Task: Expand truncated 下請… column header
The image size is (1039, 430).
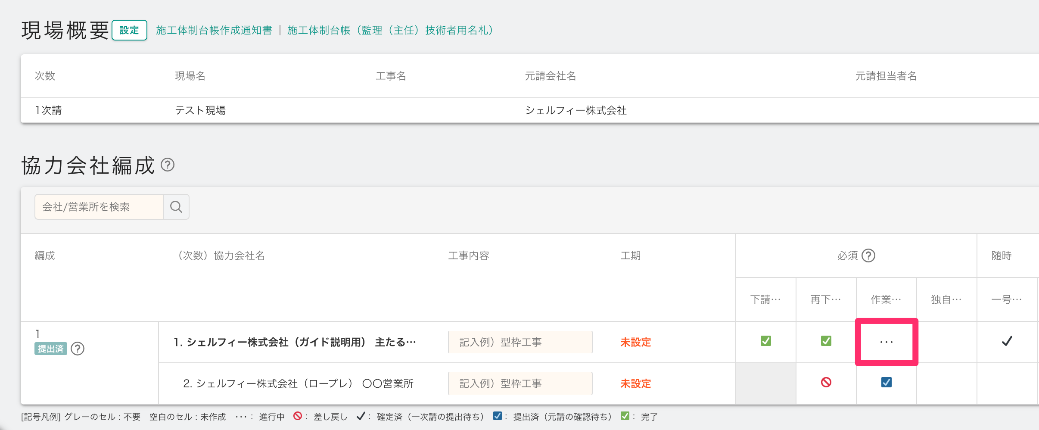Action: (765, 299)
